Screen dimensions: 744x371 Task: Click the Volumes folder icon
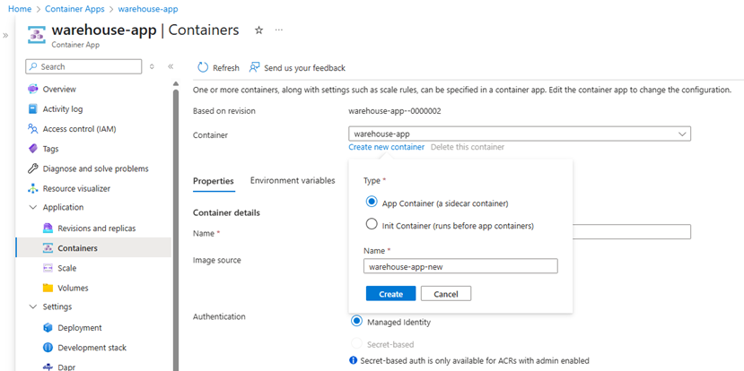[x=48, y=288]
